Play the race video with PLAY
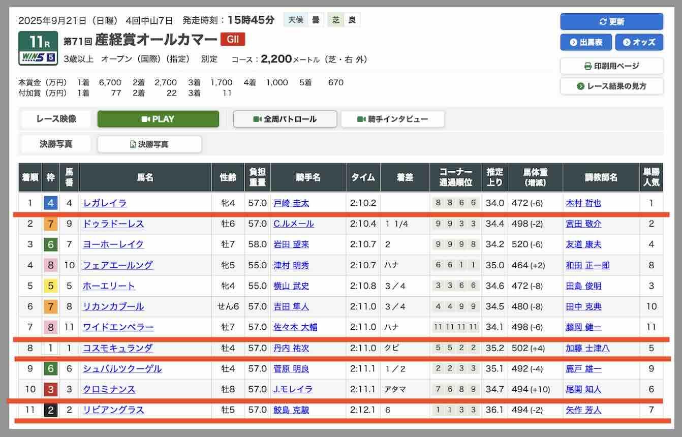The width and height of the screenshot is (682, 437). [x=158, y=119]
